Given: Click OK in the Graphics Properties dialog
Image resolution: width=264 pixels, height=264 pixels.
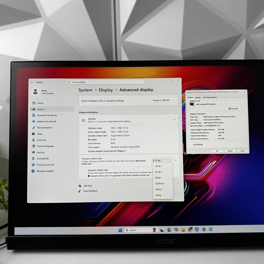Looking at the screenshot, I should 217,151.
